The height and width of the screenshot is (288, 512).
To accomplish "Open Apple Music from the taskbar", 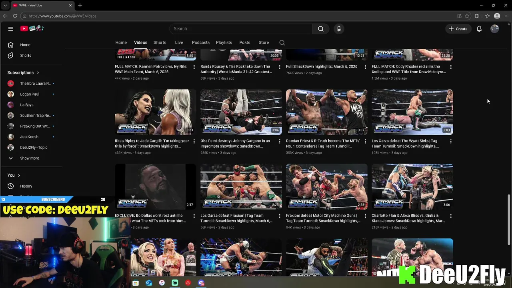I will (x=162, y=283).
